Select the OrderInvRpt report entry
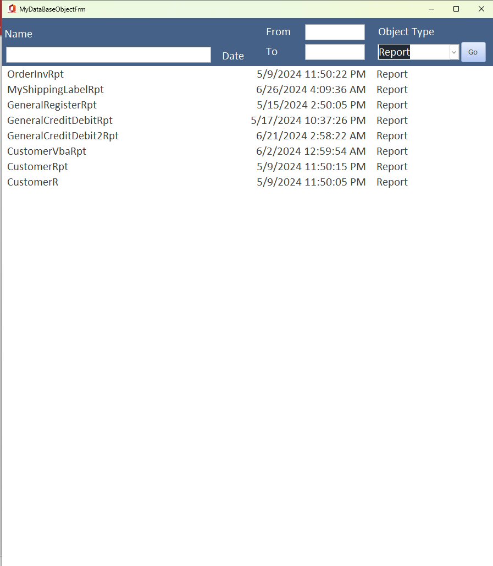The image size is (493, 566). coord(35,74)
